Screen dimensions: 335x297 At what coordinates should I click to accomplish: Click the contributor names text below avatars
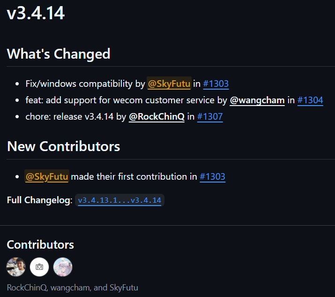coord(73,288)
